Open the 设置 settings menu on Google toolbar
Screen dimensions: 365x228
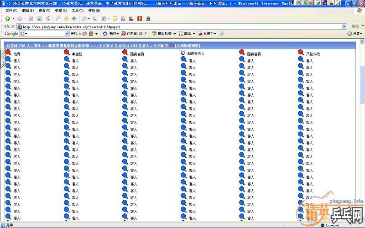(x=355, y=34)
